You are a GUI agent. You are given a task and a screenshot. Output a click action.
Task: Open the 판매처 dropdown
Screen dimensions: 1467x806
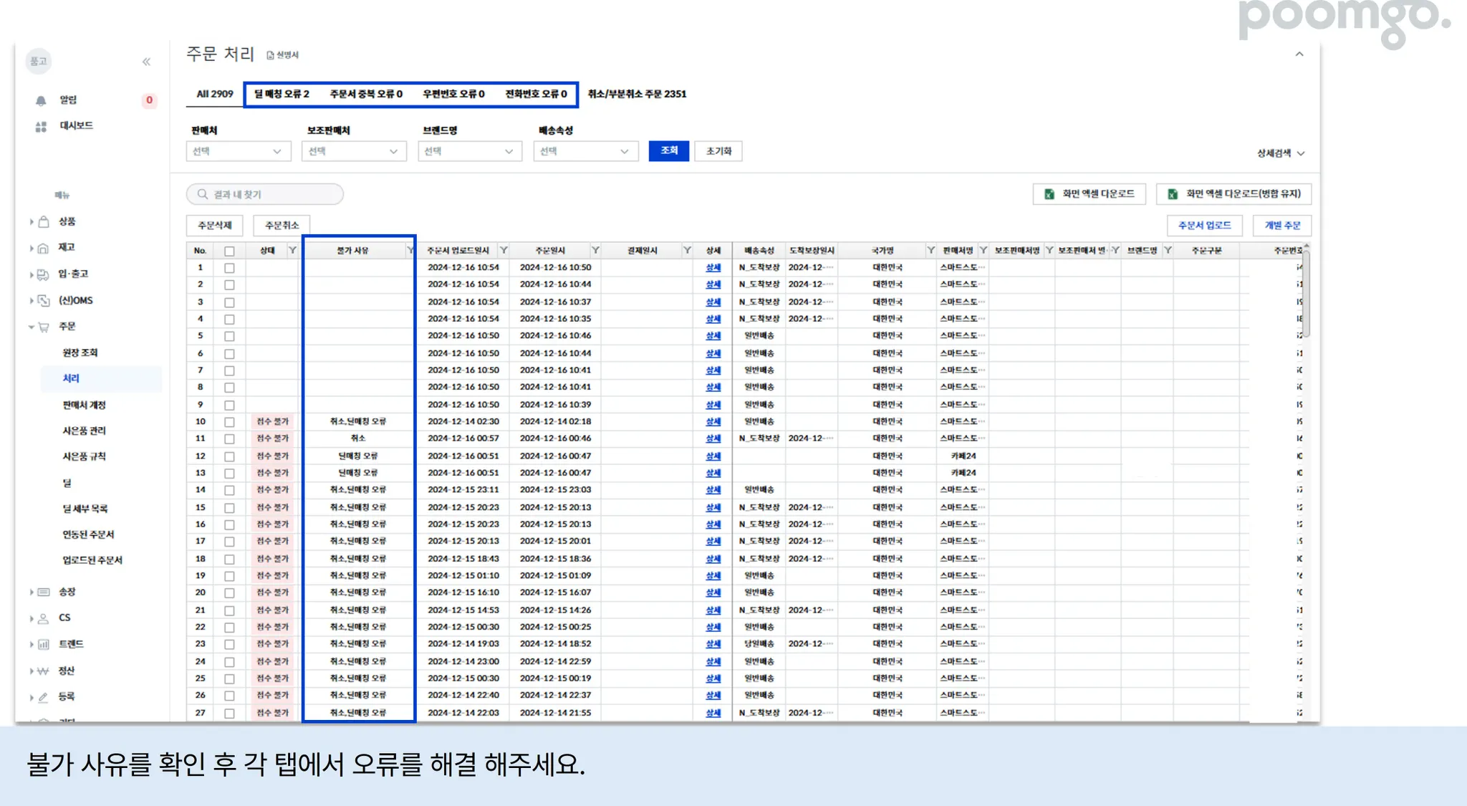238,151
